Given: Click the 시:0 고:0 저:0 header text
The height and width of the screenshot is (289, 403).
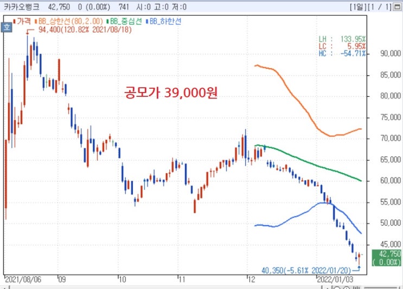Looking at the screenshot, I should tap(162, 7).
